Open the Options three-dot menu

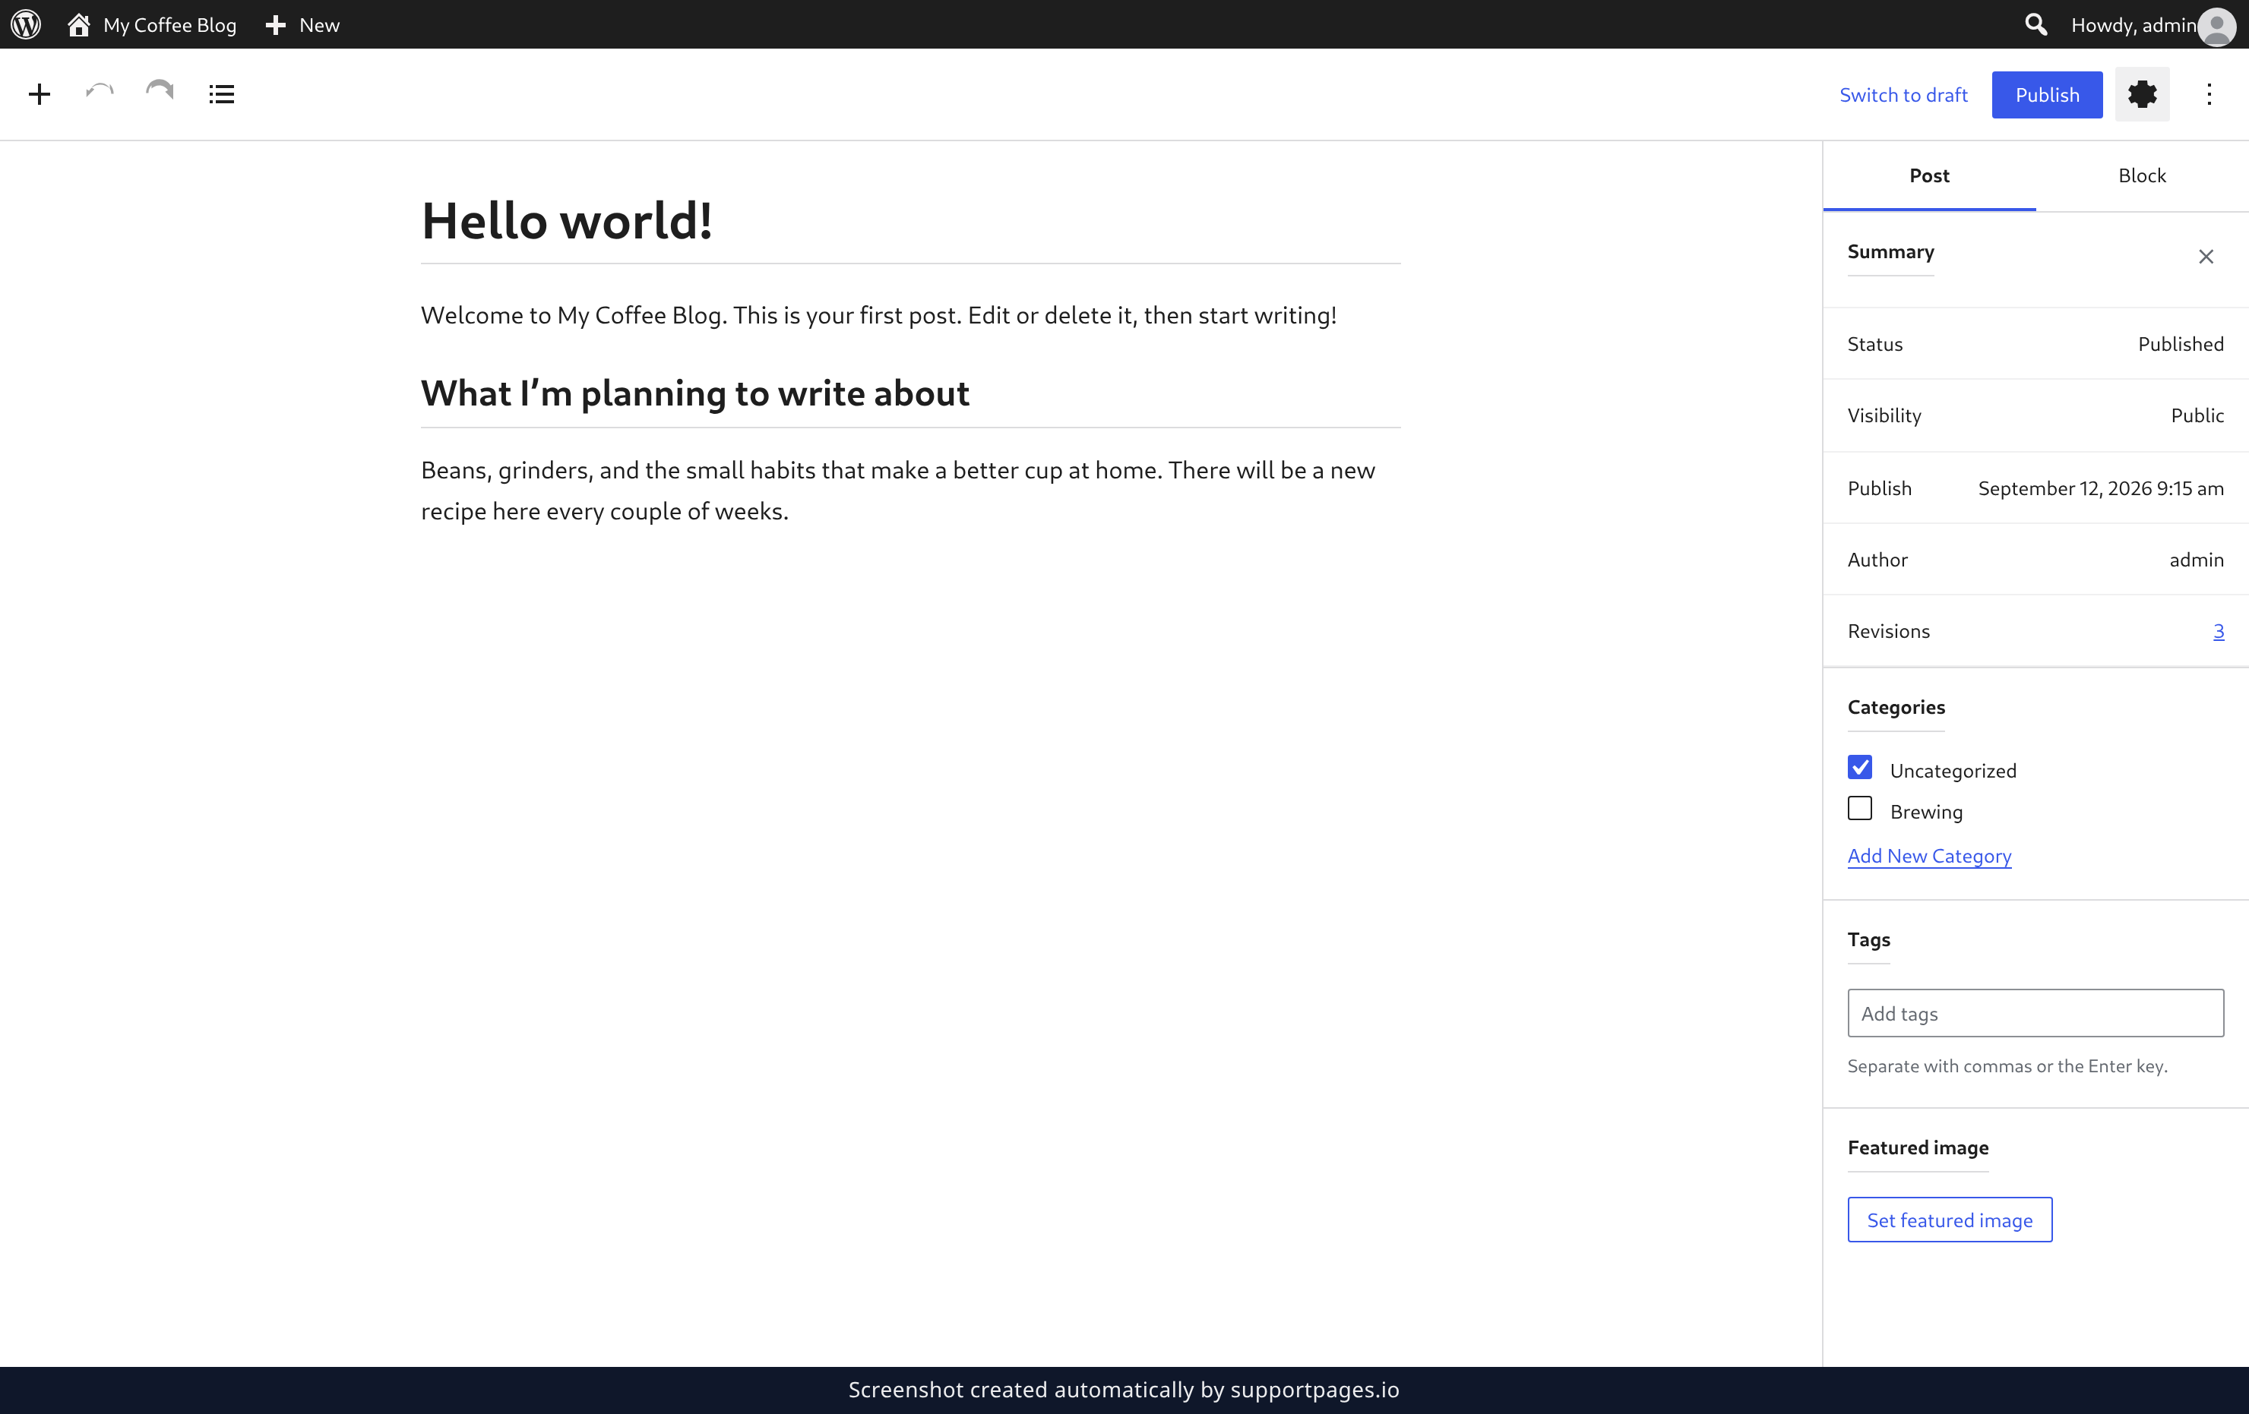[2209, 94]
